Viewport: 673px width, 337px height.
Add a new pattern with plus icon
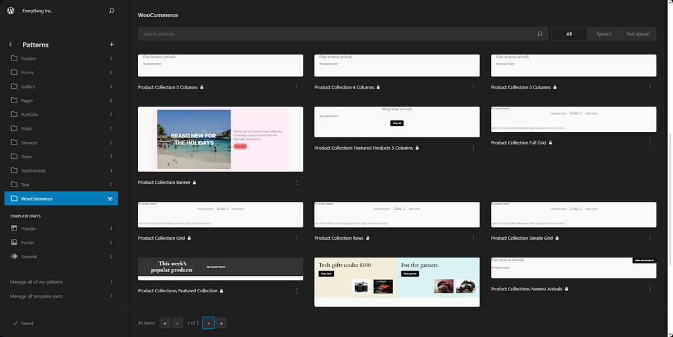112,45
